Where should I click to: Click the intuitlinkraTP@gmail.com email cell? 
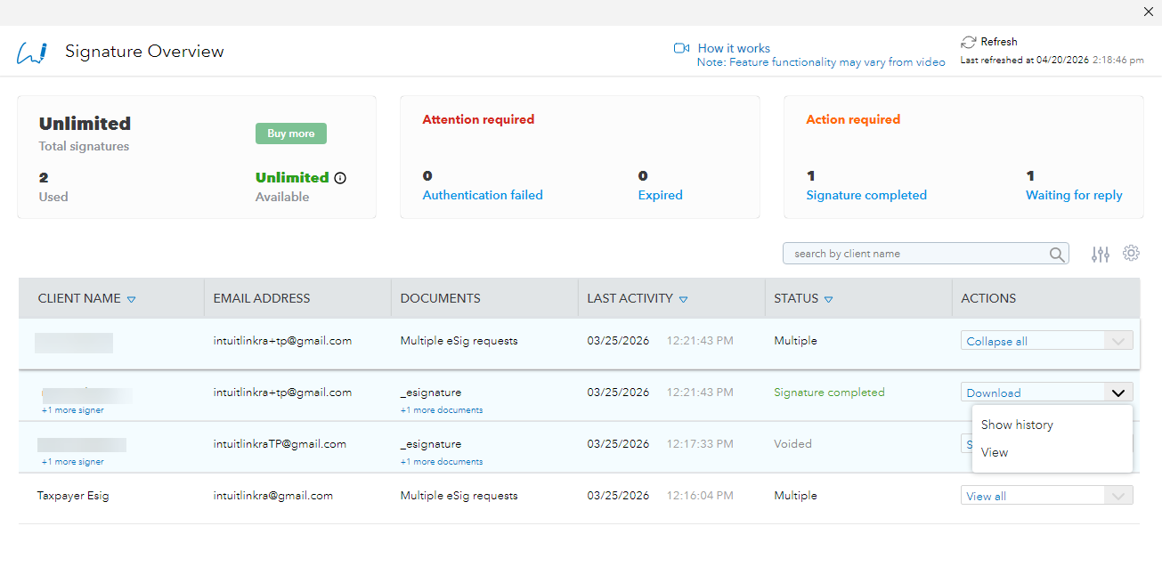click(280, 444)
